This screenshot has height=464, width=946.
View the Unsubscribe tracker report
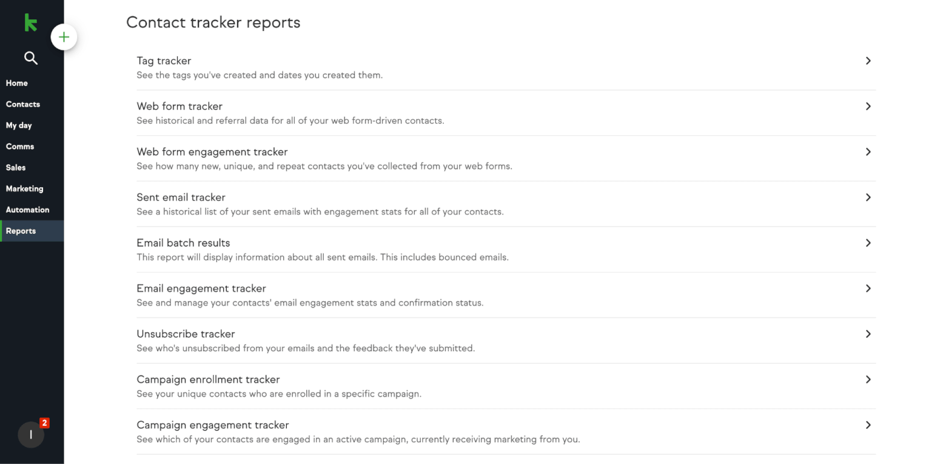pyautogui.click(x=186, y=334)
